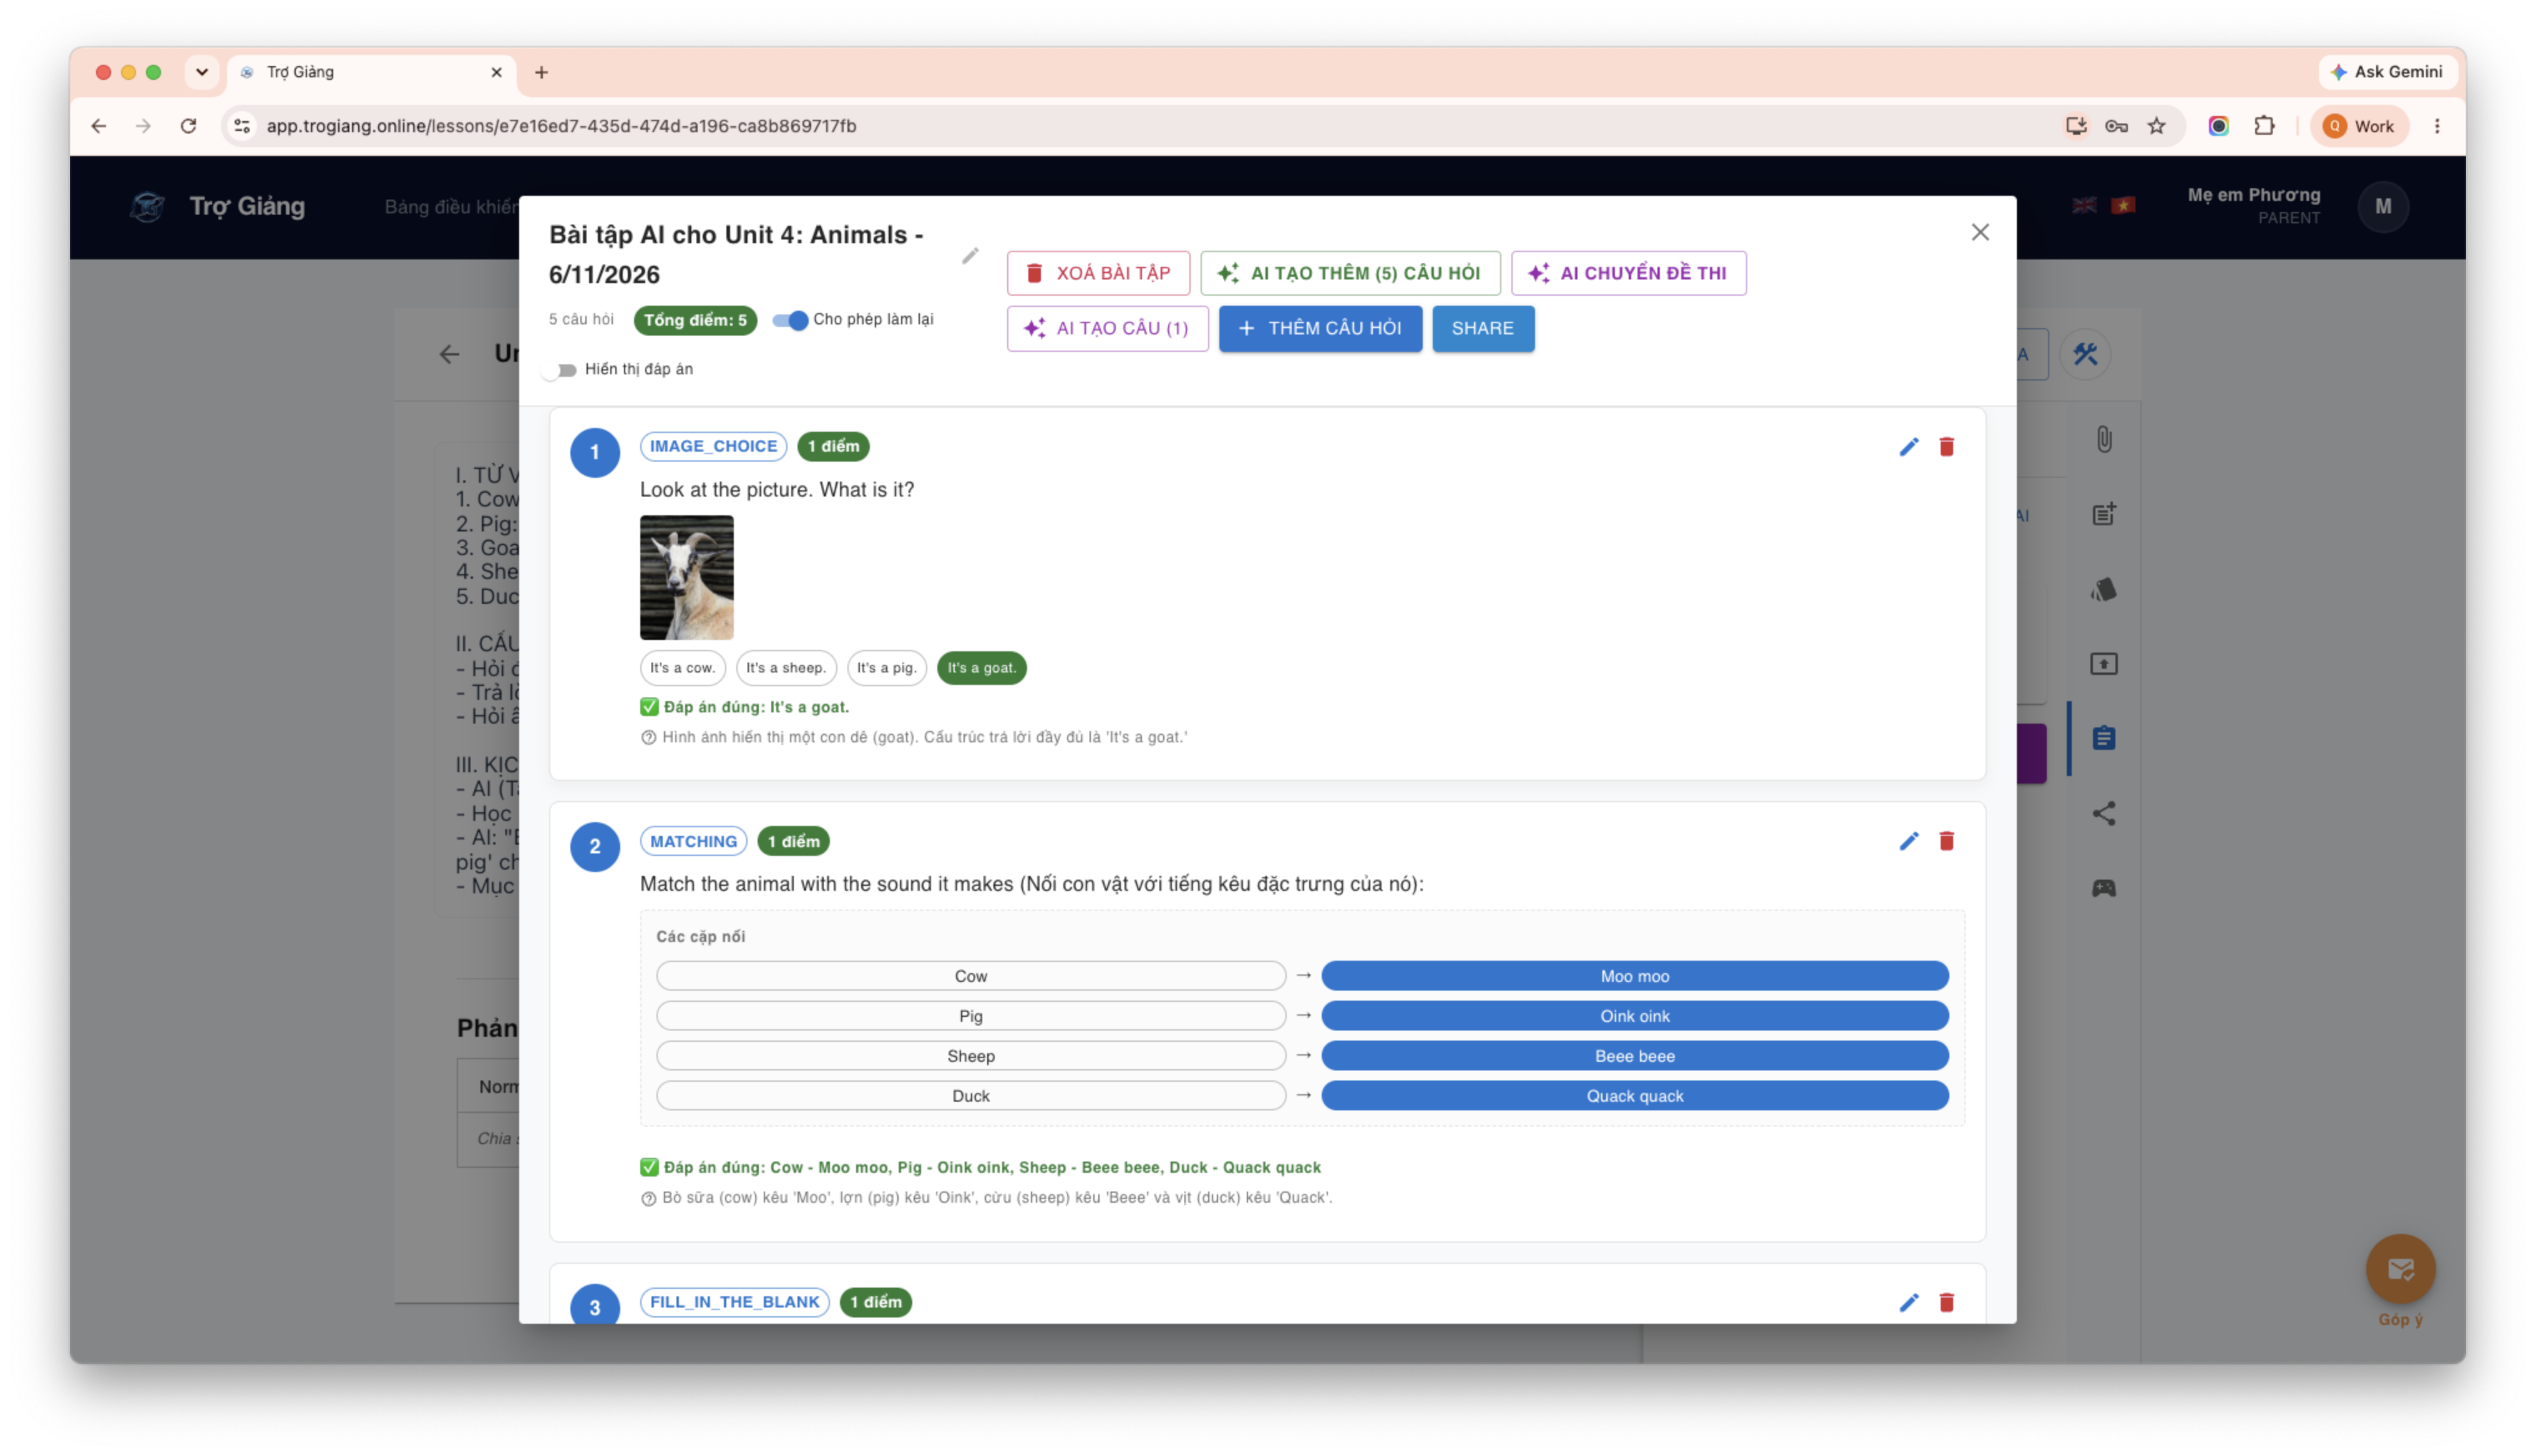Click the SHARE button
Image resolution: width=2536 pixels, height=1456 pixels.
1483,328
